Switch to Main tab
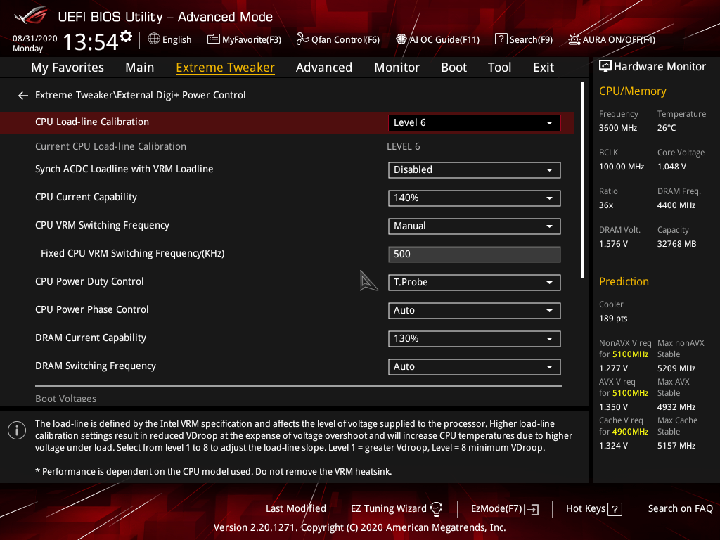 click(x=140, y=67)
